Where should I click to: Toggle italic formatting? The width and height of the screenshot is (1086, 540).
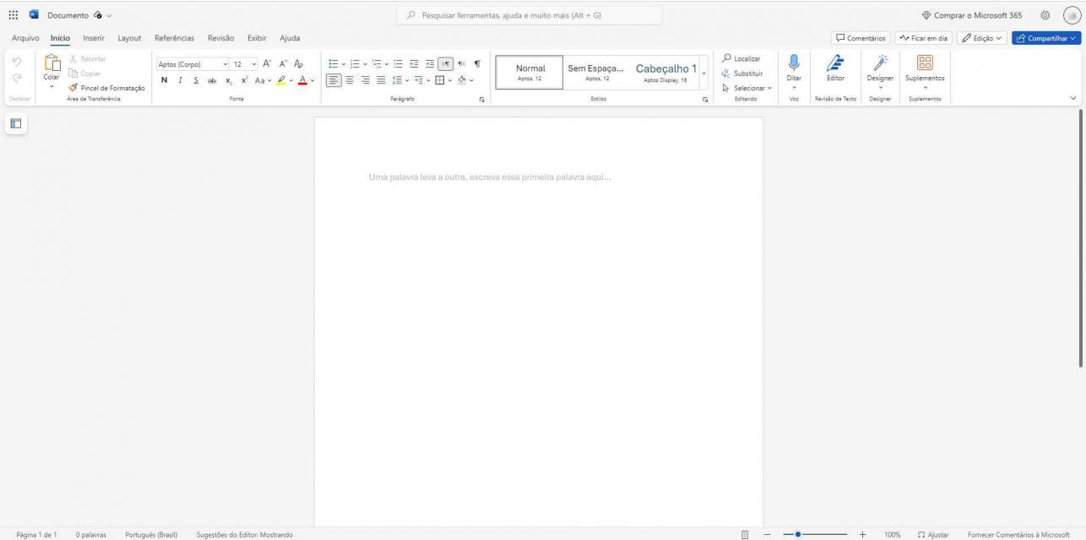[x=179, y=80]
